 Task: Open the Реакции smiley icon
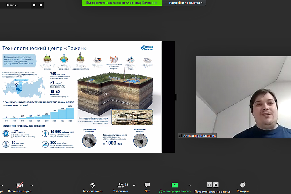point(243,185)
